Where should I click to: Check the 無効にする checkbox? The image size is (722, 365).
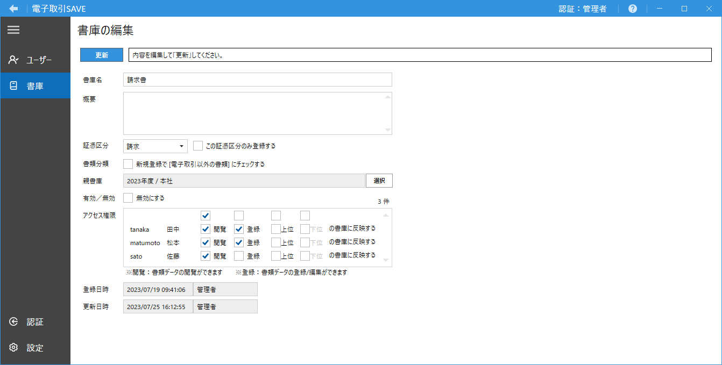(x=128, y=198)
